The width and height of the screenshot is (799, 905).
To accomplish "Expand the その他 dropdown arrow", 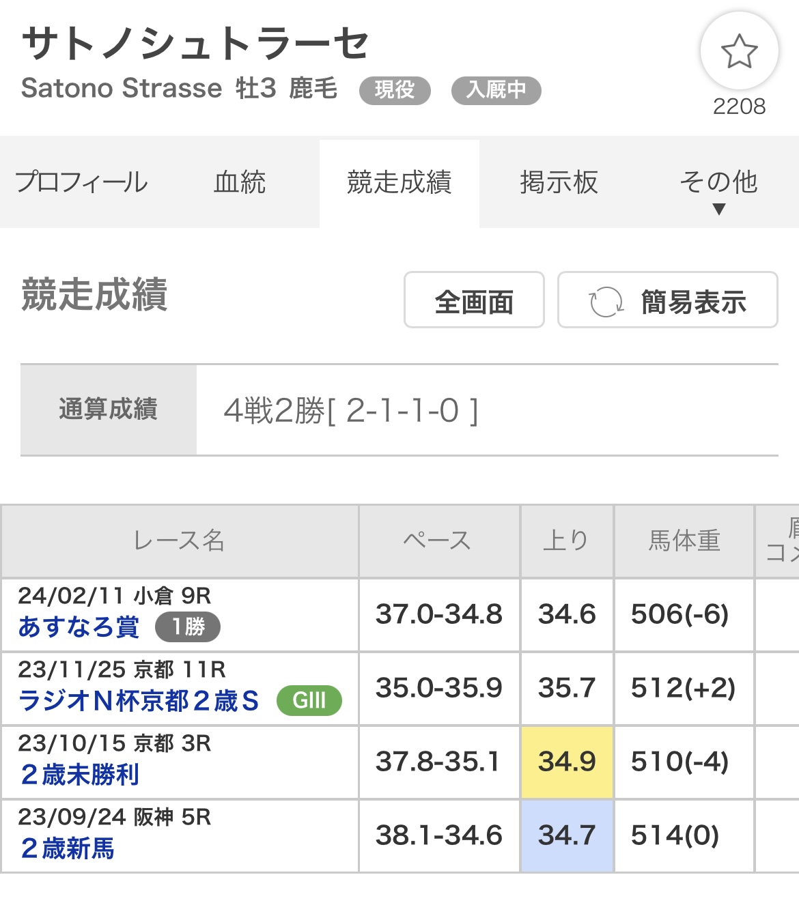I will point(718,209).
